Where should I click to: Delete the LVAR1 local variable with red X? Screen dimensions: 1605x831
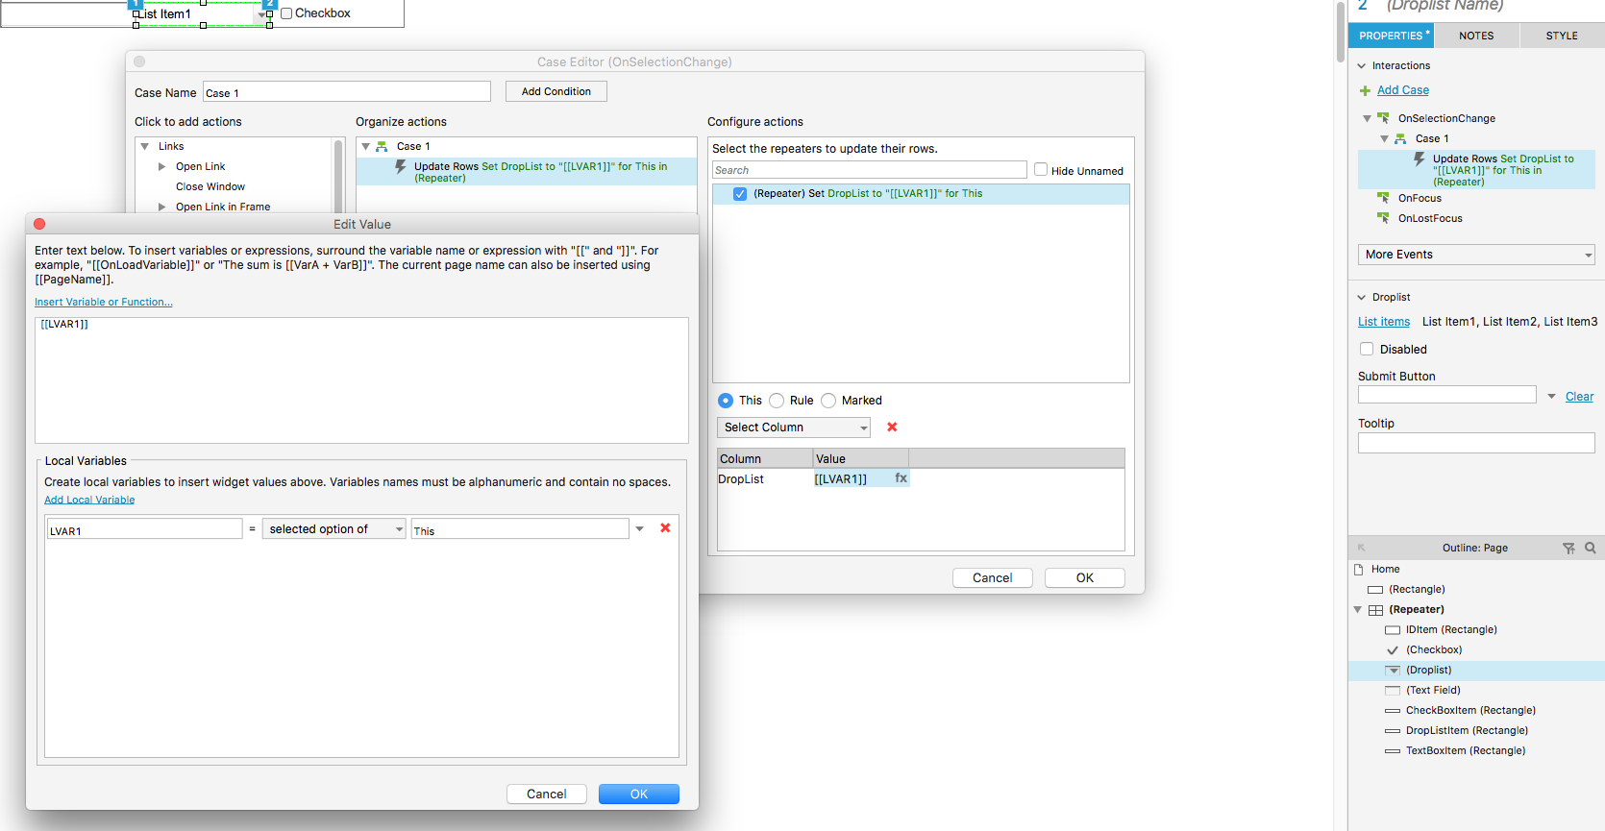[665, 528]
